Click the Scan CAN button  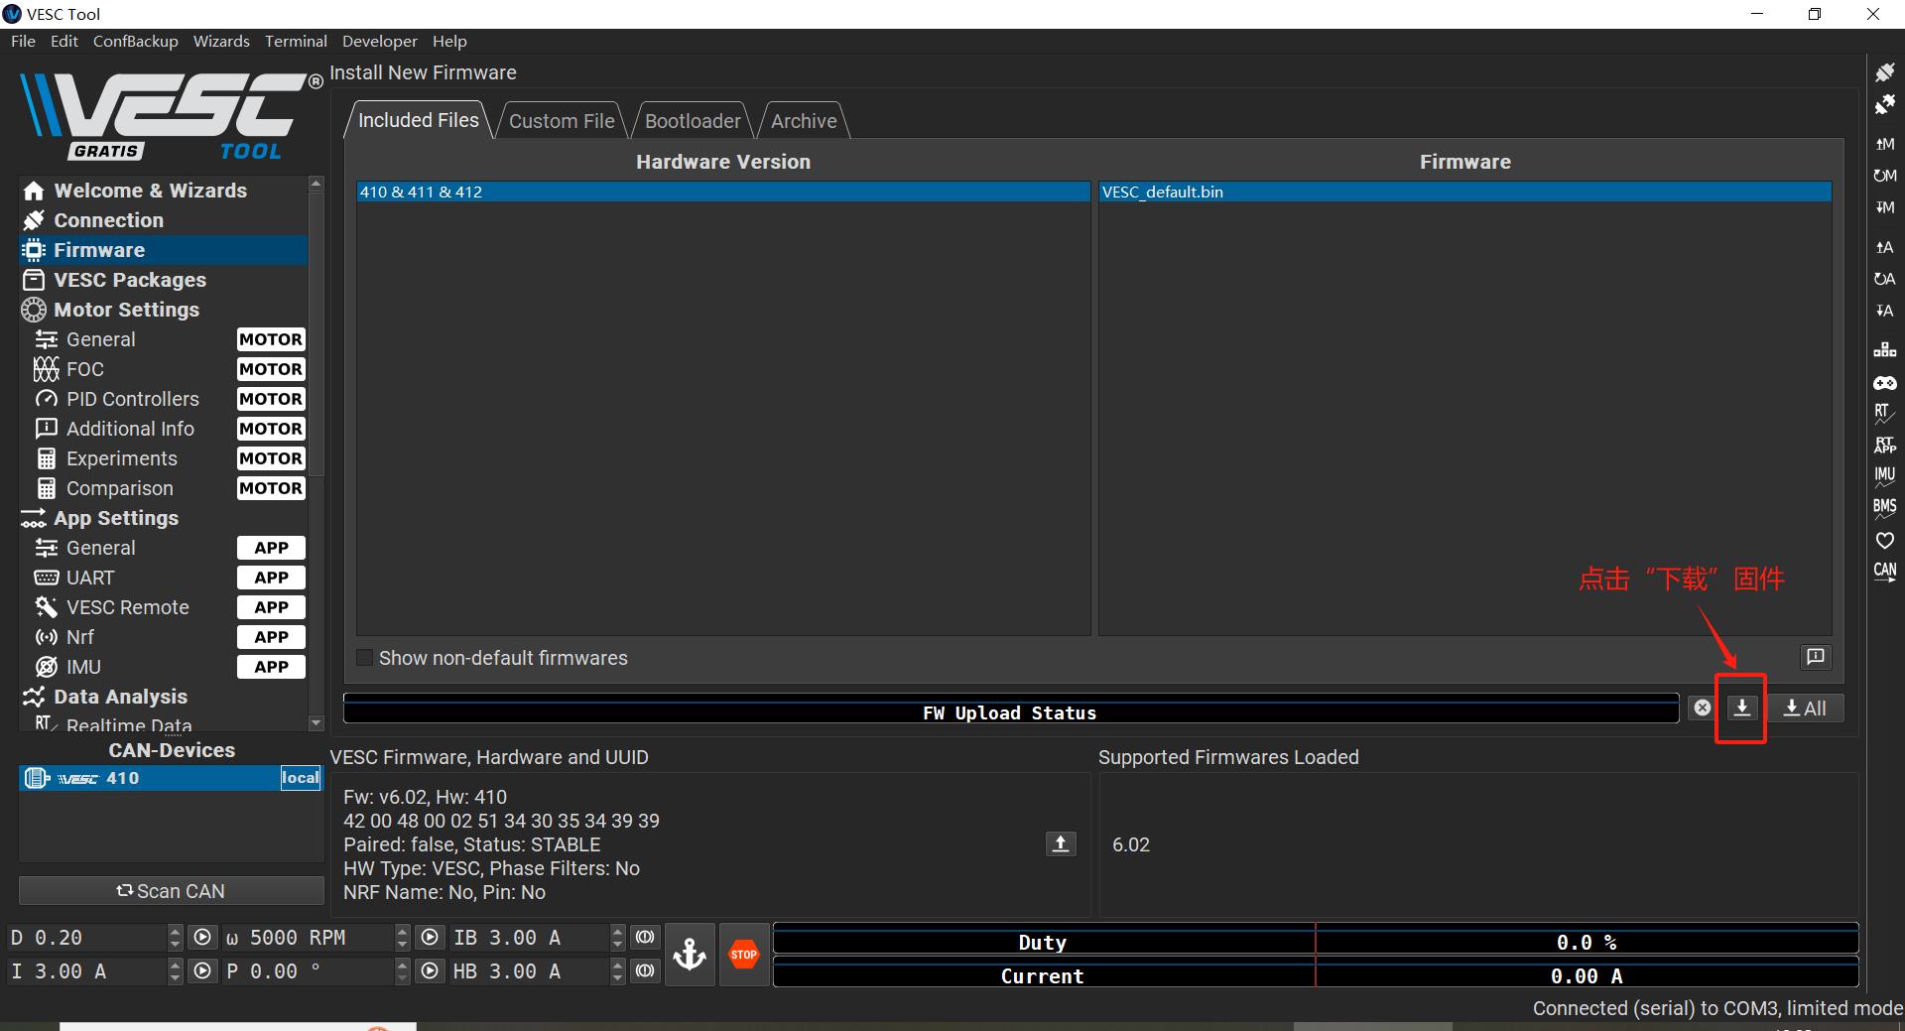(171, 891)
